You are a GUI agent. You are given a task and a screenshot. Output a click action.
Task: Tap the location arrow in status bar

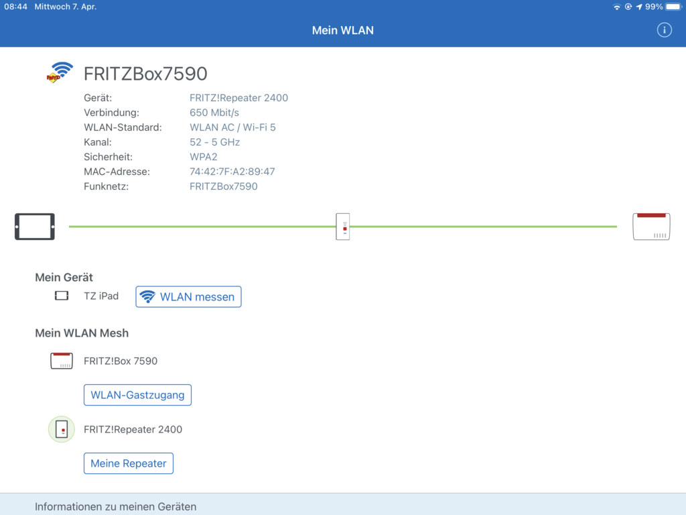639,7
